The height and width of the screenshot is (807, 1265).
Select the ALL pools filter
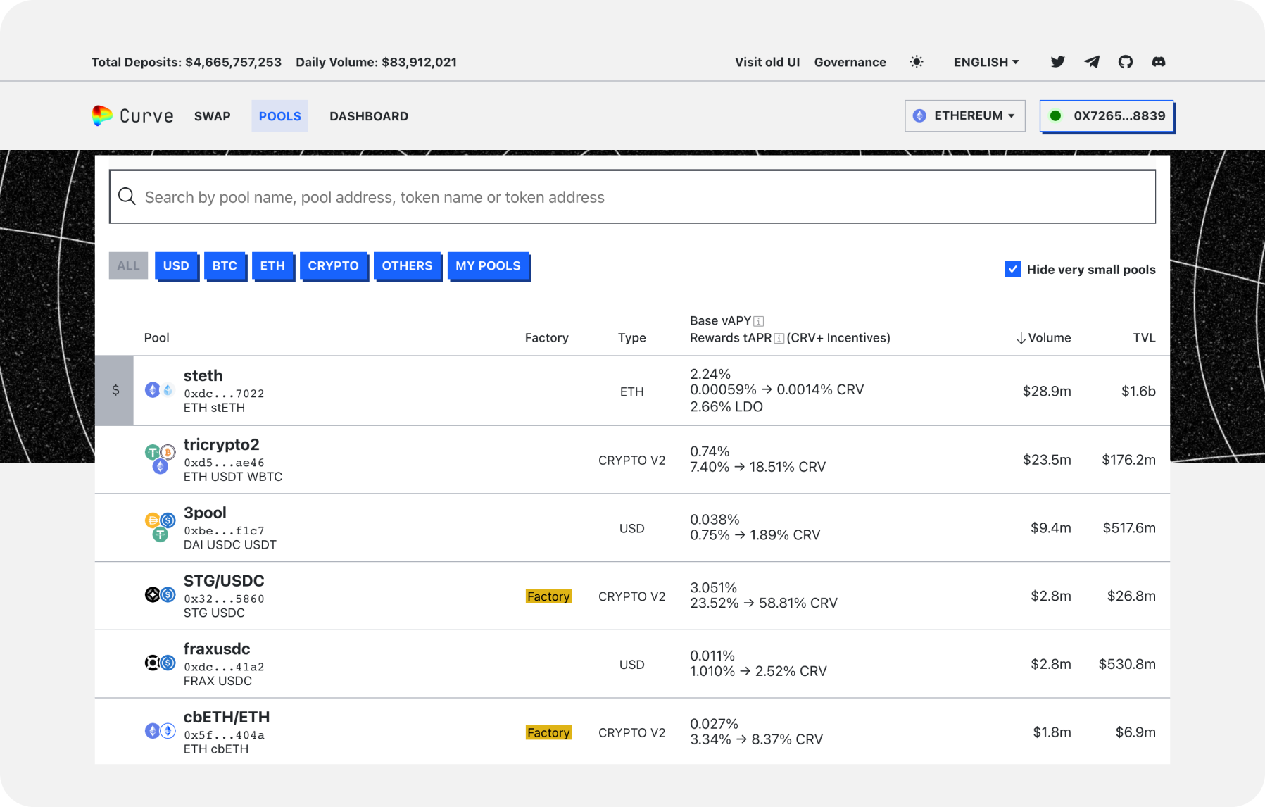[x=128, y=265]
